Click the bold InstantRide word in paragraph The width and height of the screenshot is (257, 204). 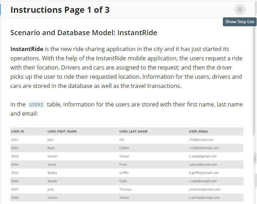[x=27, y=49]
